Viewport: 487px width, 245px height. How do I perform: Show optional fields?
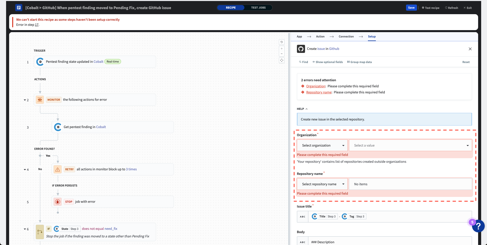pyautogui.click(x=328, y=62)
